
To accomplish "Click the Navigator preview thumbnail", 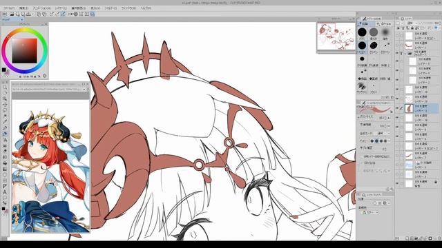I will pyautogui.click(x=336, y=37).
